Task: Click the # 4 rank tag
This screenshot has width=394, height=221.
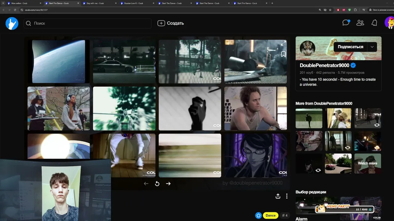Action: (285, 215)
